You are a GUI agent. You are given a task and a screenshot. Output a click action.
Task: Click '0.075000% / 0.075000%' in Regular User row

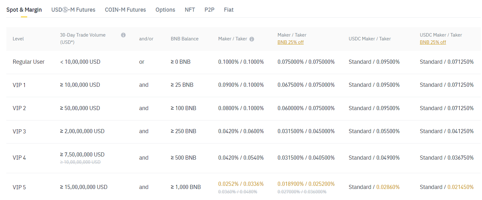click(x=306, y=62)
